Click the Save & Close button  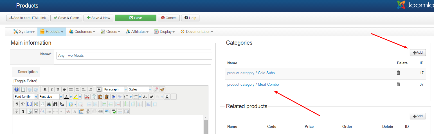pyautogui.click(x=66, y=18)
